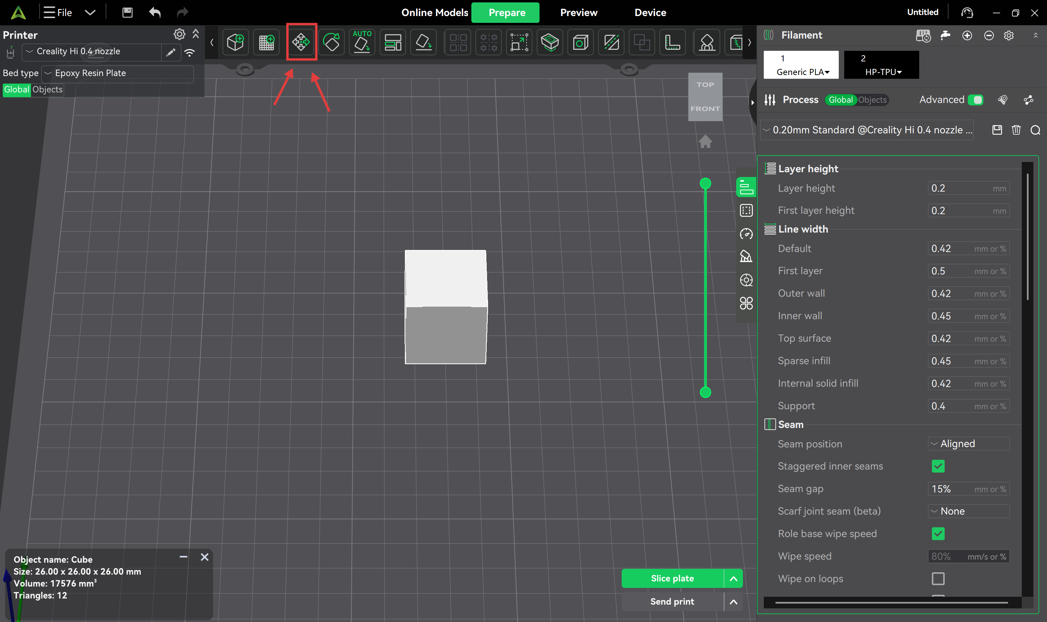The height and width of the screenshot is (622, 1047).
Task: Uncheck Role base wipe speed
Action: pyautogui.click(x=938, y=534)
